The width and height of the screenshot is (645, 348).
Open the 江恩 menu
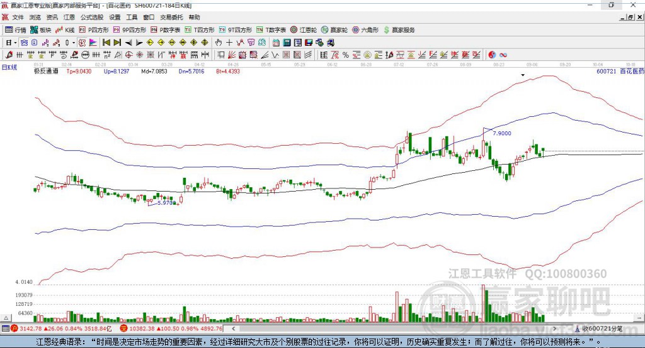(x=69, y=17)
